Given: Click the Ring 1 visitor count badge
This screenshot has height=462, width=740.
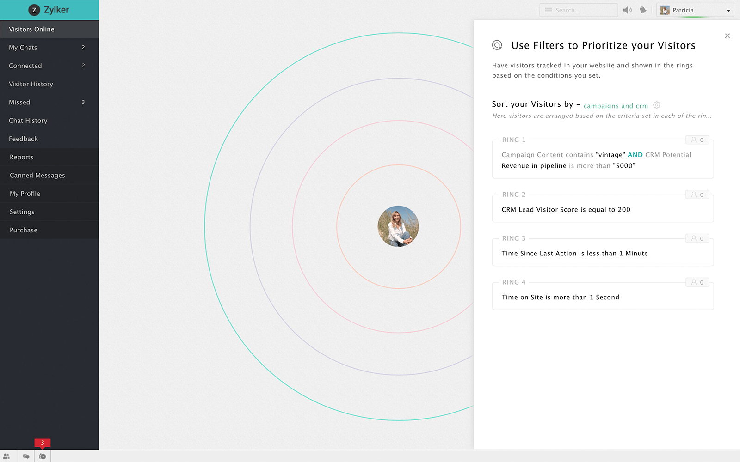Looking at the screenshot, I should [697, 140].
